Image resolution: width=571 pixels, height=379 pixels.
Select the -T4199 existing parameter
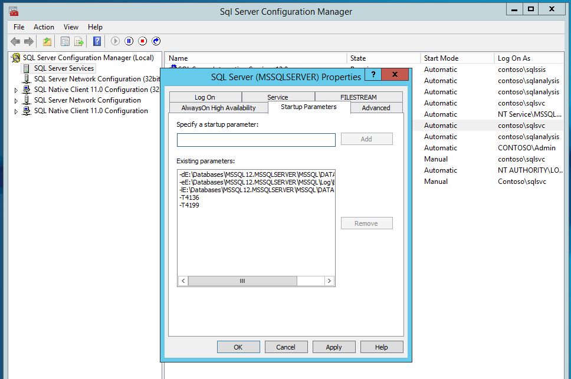(189, 205)
